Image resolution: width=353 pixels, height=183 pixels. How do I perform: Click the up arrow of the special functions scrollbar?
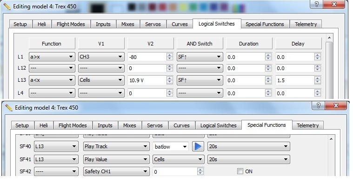tap(331, 139)
